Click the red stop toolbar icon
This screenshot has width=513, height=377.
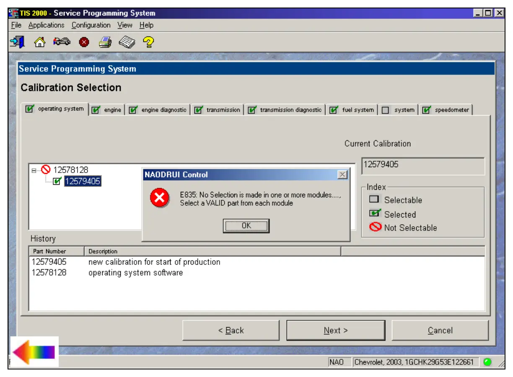[84, 42]
